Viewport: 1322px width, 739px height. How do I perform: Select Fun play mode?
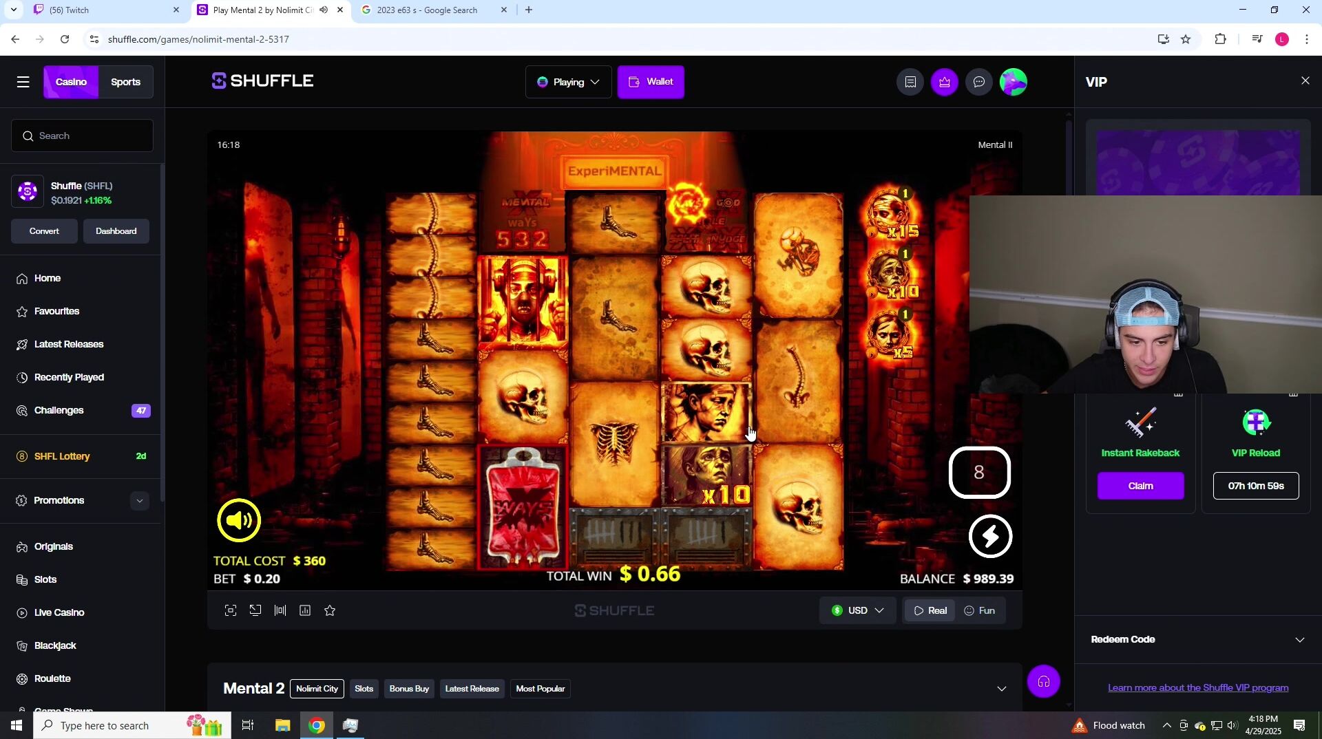tap(980, 611)
